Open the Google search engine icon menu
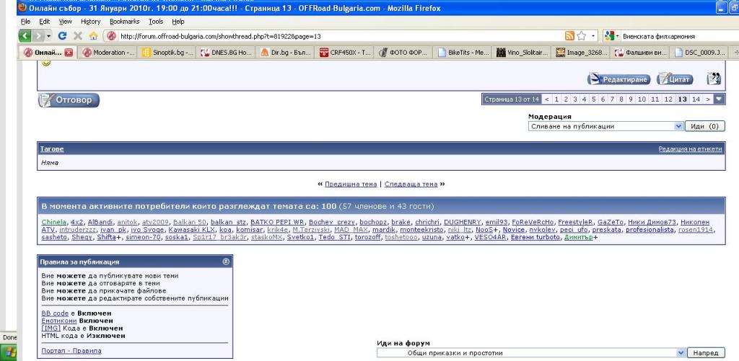739x361 pixels. tap(611, 36)
